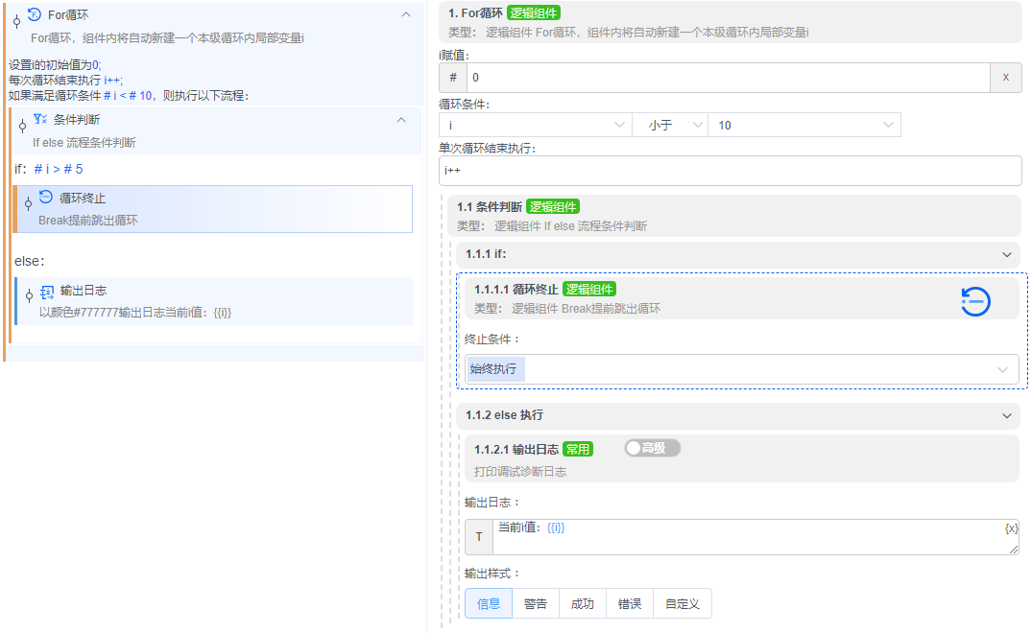
Task: Open the 始终执行 termination condition dropdown
Action: [737, 368]
